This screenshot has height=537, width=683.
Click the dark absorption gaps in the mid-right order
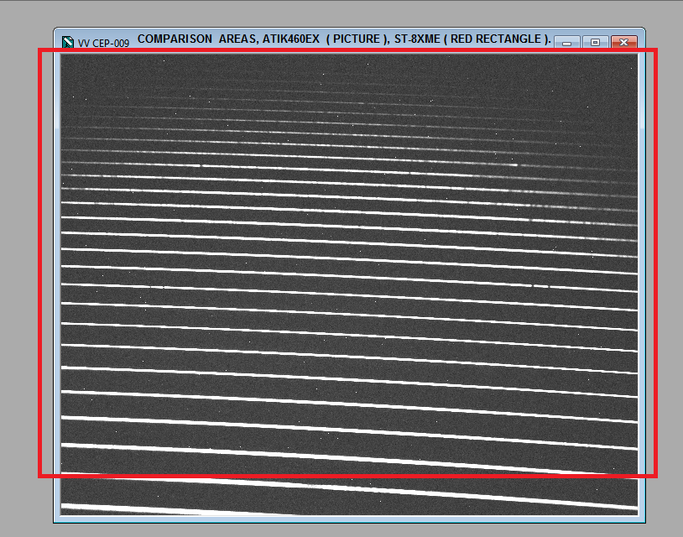[x=540, y=285]
